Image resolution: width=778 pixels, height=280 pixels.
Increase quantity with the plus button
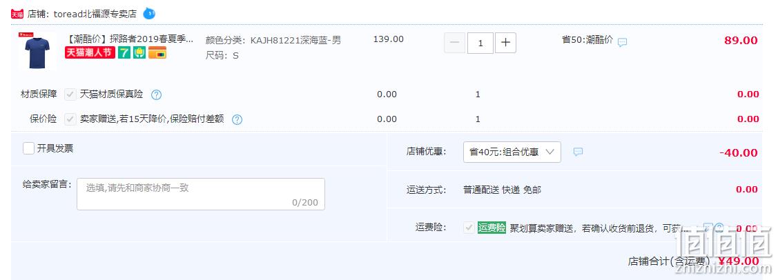[505, 43]
